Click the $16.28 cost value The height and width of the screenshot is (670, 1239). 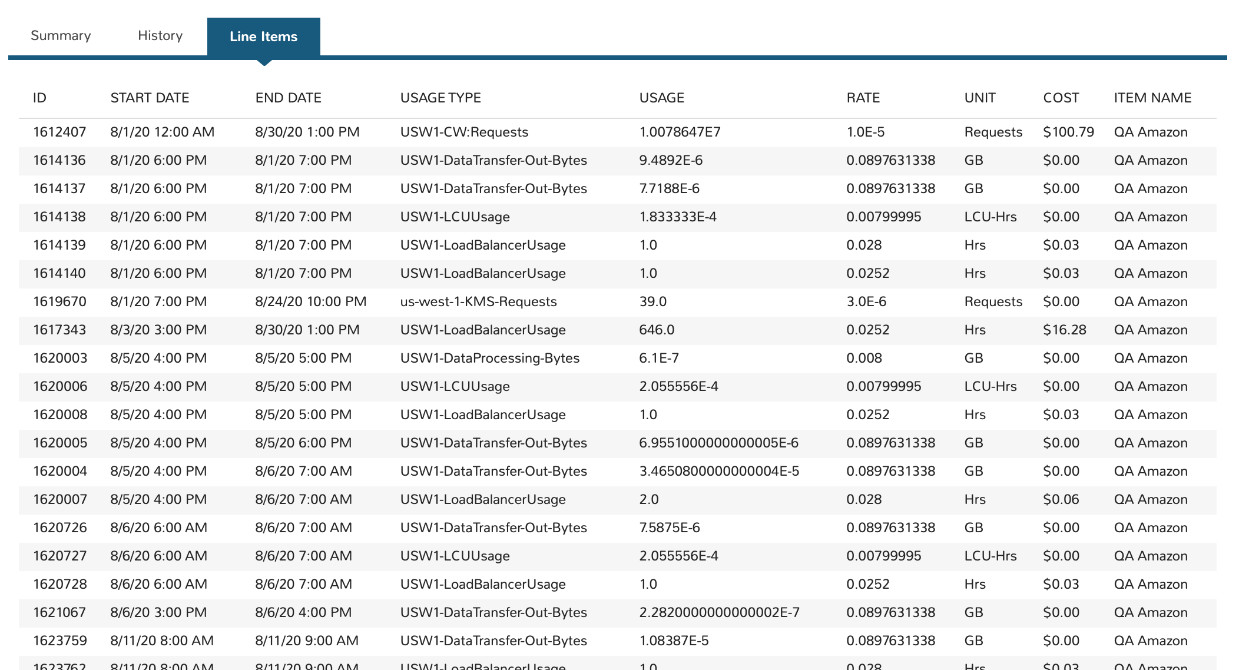coord(1064,330)
